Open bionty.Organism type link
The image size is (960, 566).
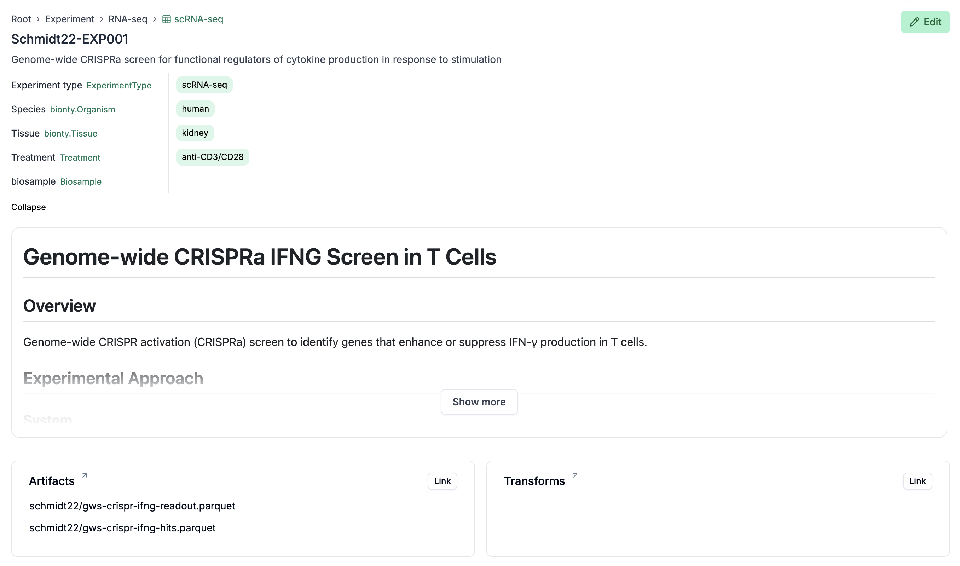click(x=82, y=109)
